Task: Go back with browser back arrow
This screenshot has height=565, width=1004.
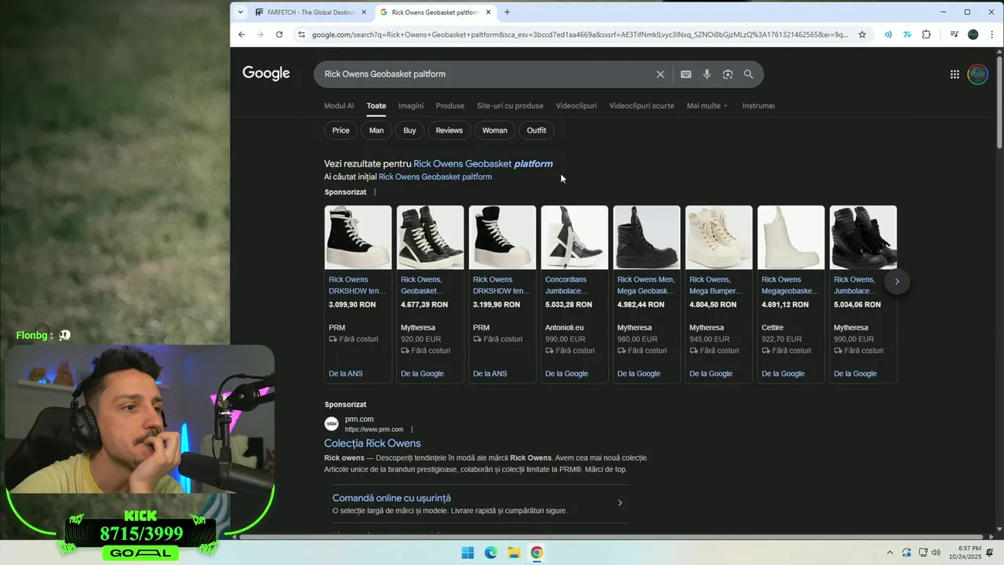Action: [242, 35]
